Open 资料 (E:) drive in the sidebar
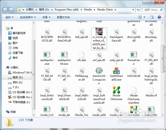The image size is (166, 130). 15,82
